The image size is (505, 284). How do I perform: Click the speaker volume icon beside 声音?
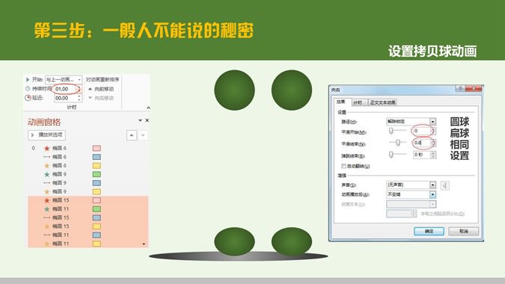444,185
